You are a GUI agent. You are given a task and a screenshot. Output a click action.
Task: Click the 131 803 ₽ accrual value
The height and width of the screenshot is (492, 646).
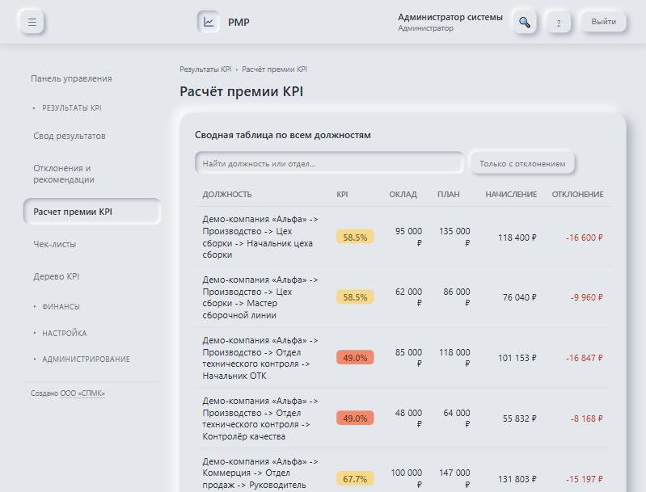(x=517, y=479)
